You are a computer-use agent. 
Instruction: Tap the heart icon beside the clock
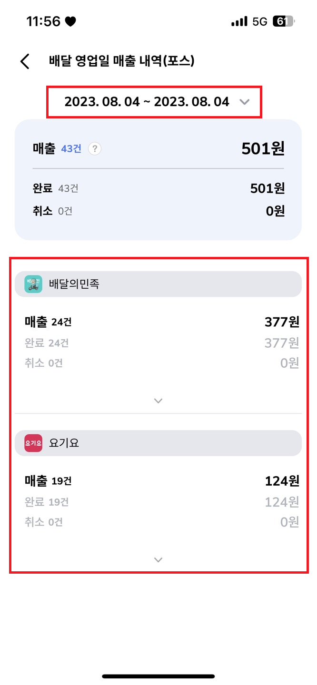pyautogui.click(x=70, y=21)
